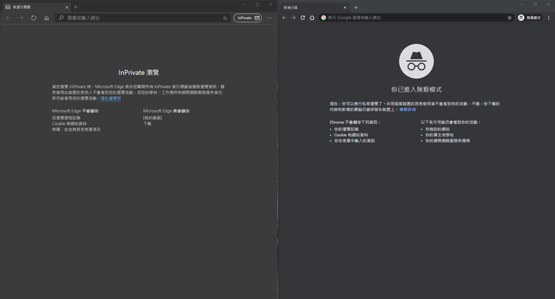555x299 pixels.
Task: Close the Chrome window
Action: tap(548, 5)
